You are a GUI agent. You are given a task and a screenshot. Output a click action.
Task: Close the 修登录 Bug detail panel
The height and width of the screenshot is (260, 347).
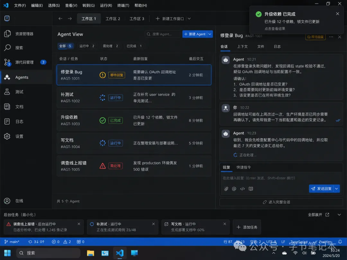(340, 37)
